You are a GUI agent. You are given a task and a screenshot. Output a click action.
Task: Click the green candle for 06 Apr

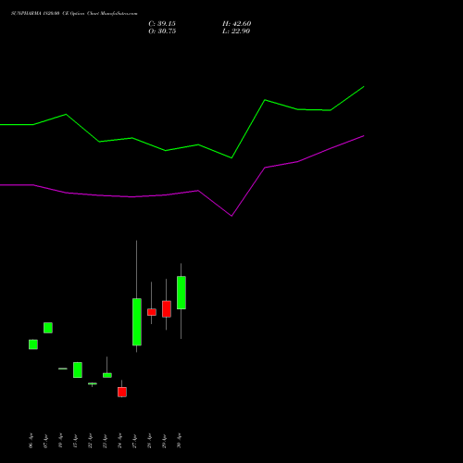33,344
